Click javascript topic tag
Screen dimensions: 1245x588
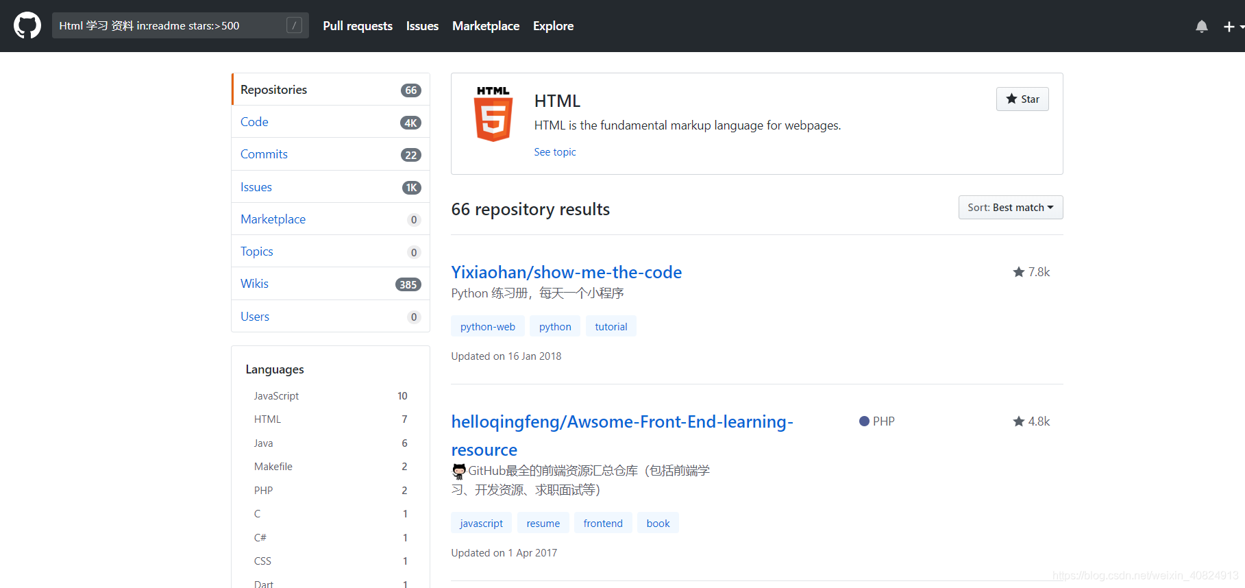pos(482,524)
